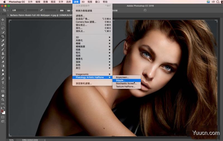The image size is (223, 141).
Task: Select the Gradient tool
Action: coord(3,66)
